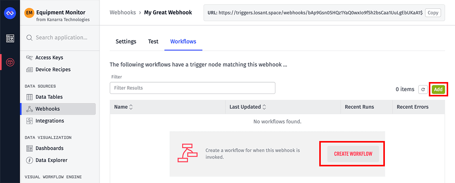The height and width of the screenshot is (183, 455).
Task: Click 'from Kanarra Technologies' text
Action: click(x=63, y=20)
